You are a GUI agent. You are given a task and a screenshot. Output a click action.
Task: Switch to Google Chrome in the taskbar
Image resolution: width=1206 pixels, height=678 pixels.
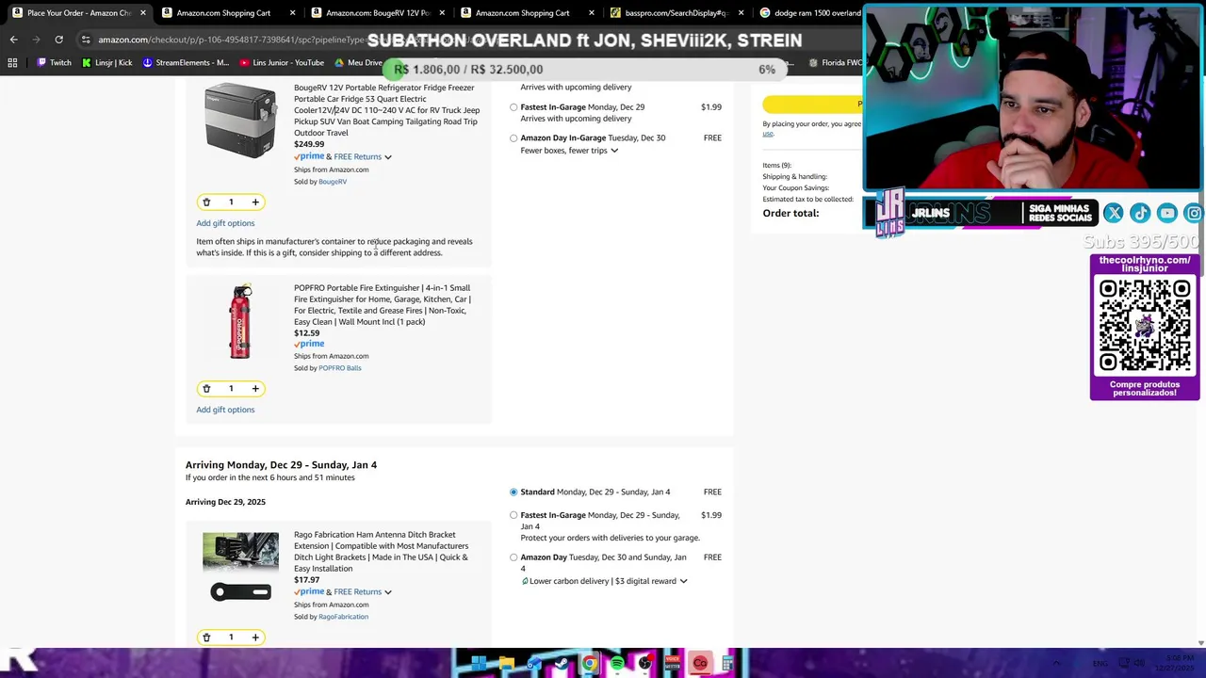click(x=589, y=664)
